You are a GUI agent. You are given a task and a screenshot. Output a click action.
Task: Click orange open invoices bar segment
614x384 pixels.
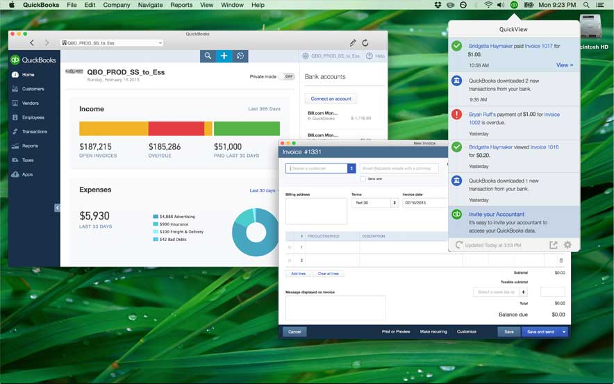coord(113,128)
